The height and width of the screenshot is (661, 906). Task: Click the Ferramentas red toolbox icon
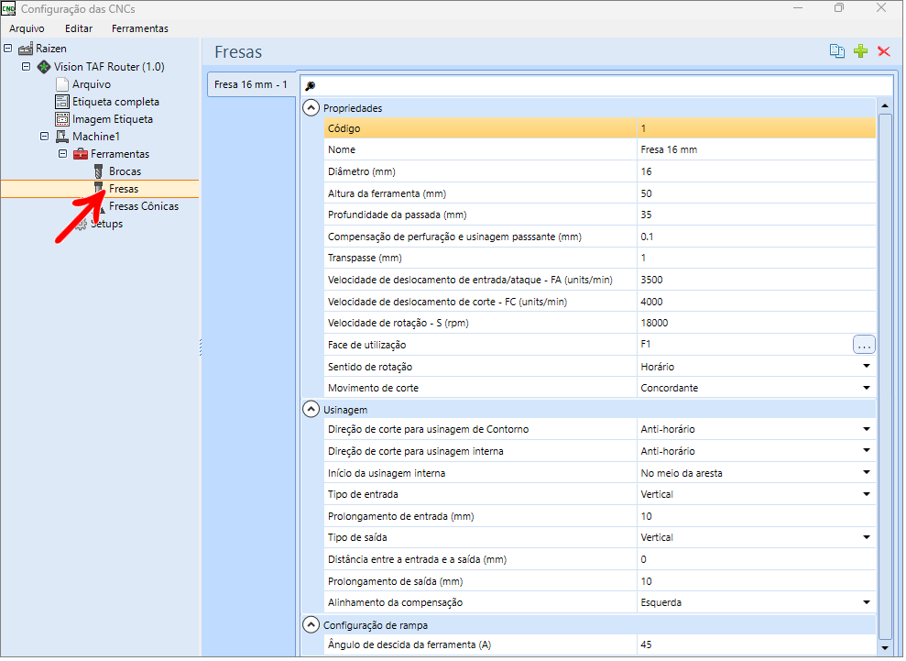click(x=81, y=154)
